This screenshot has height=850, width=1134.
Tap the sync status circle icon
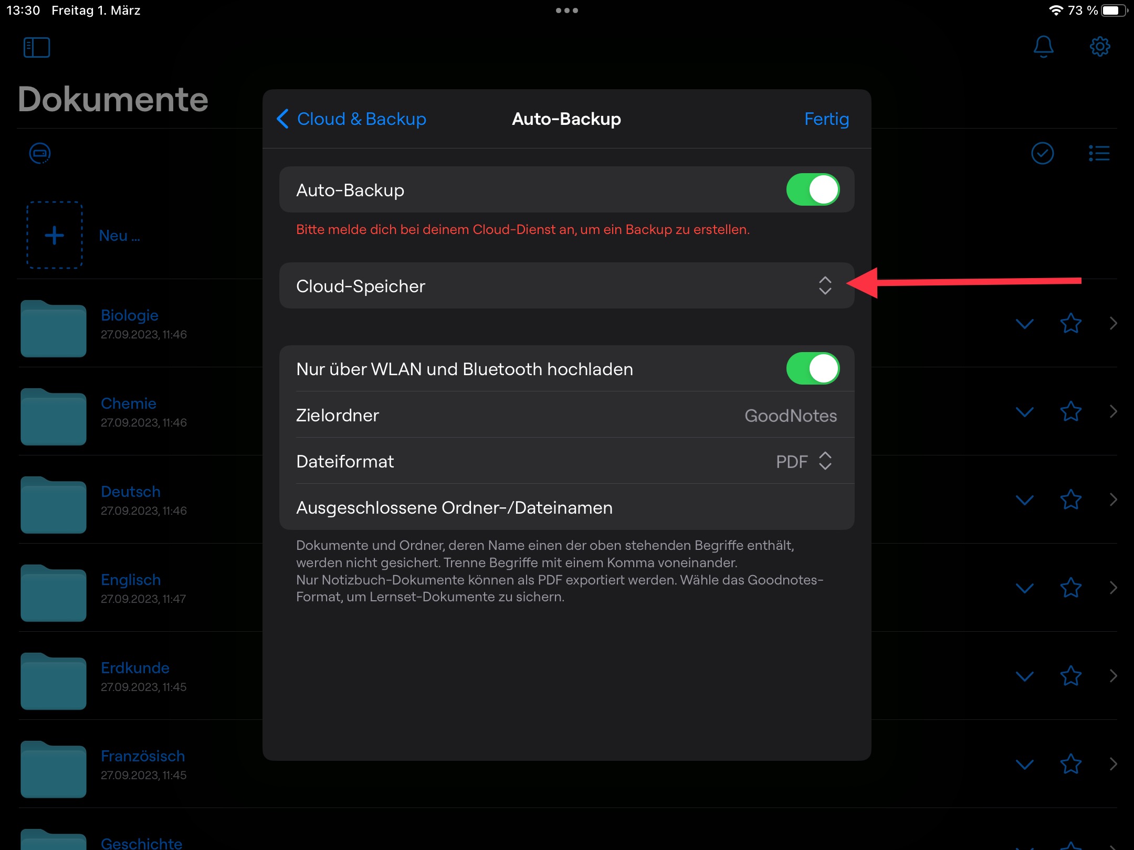point(40,153)
